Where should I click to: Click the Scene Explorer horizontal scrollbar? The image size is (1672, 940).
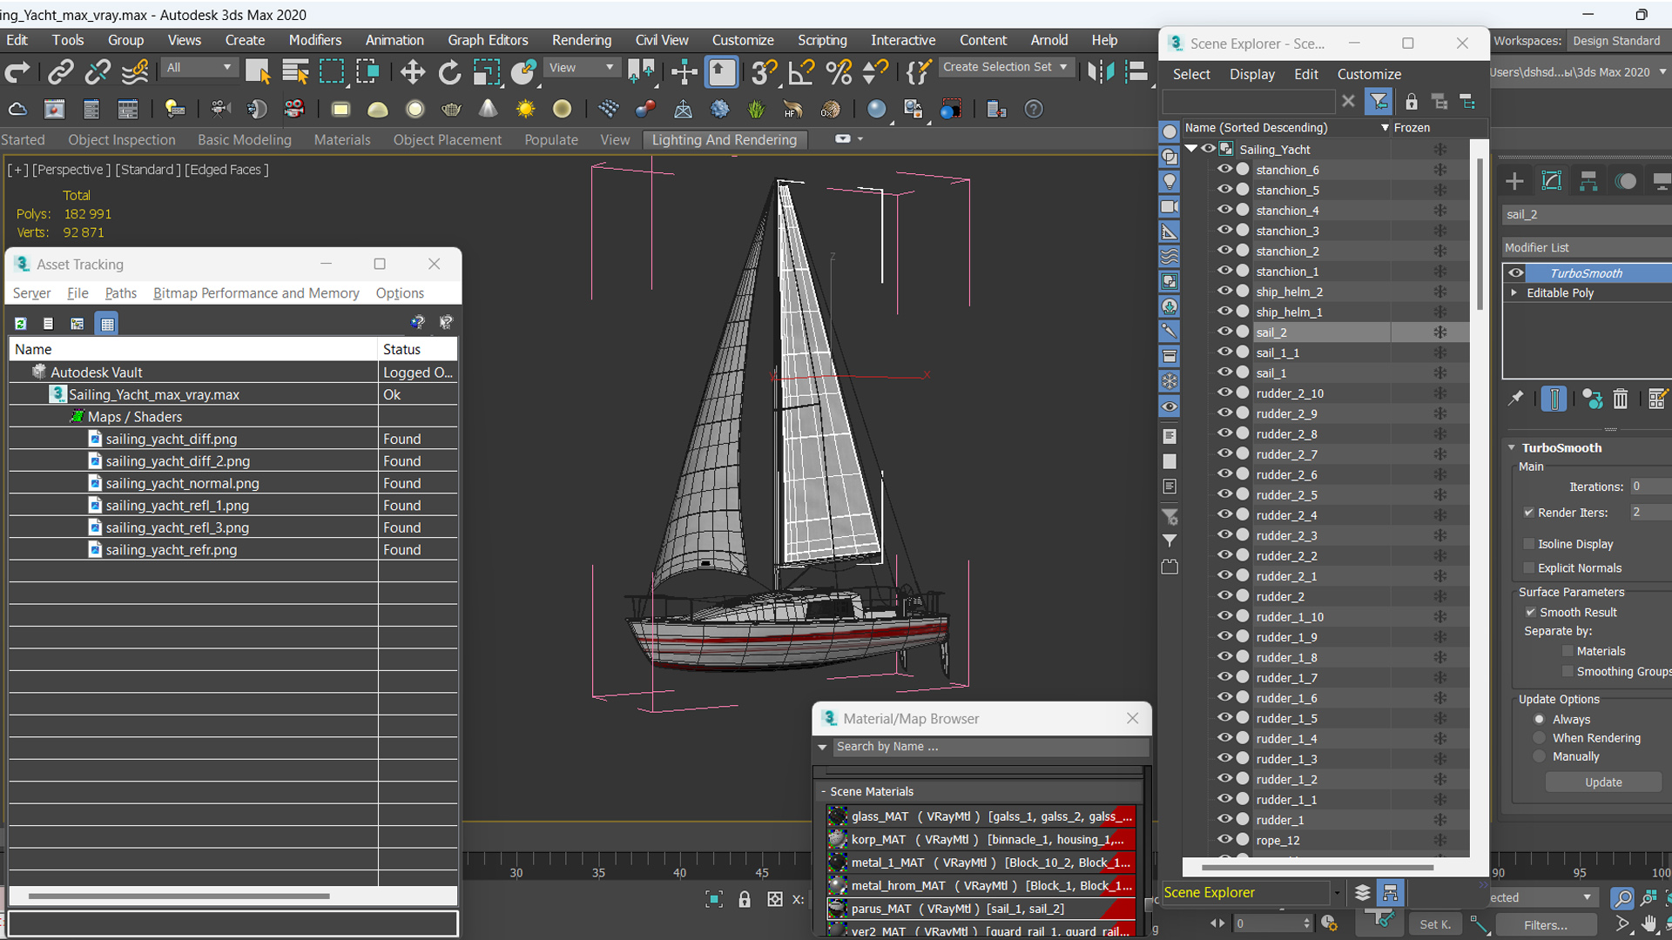tap(1317, 868)
